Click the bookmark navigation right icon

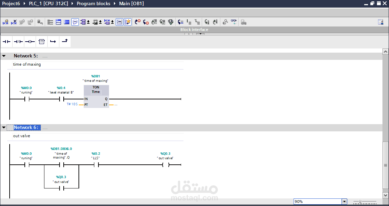pyautogui.click(x=215, y=22)
